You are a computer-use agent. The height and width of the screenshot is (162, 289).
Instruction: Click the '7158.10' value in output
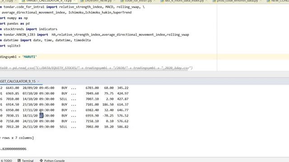click(92, 121)
